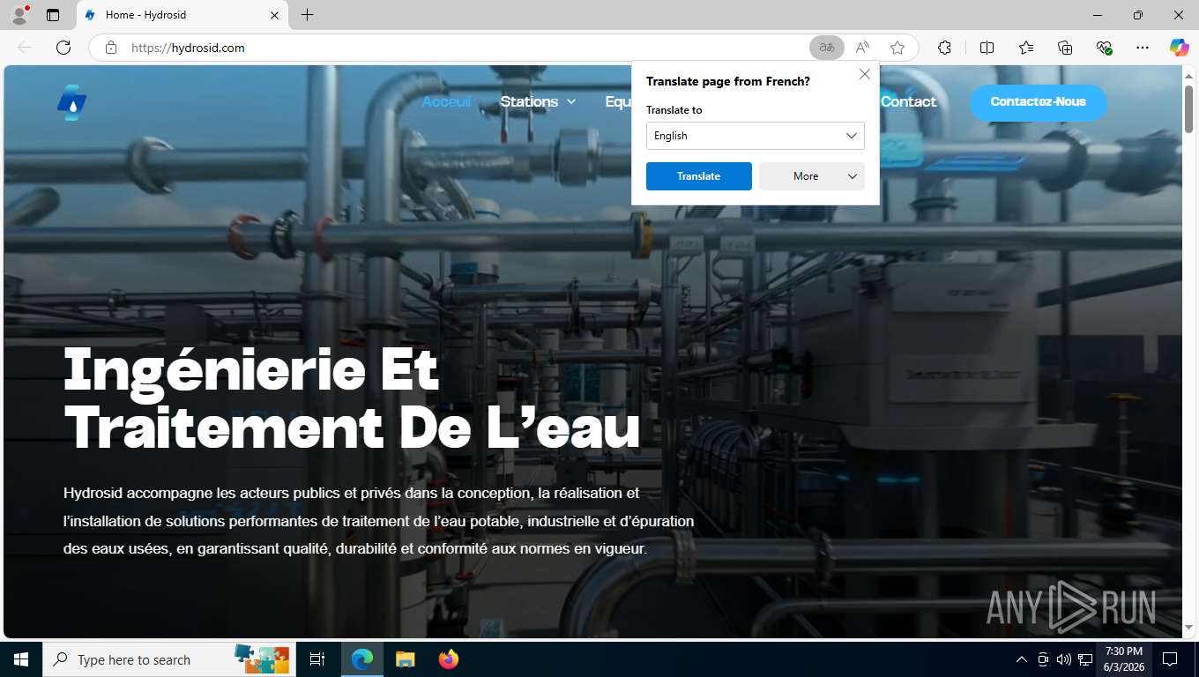Click the site lock info icon

111,48
